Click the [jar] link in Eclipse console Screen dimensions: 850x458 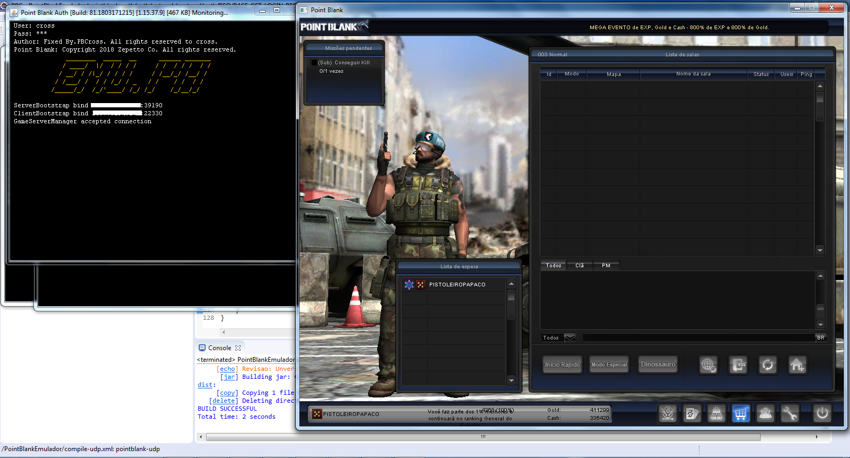pos(229,377)
